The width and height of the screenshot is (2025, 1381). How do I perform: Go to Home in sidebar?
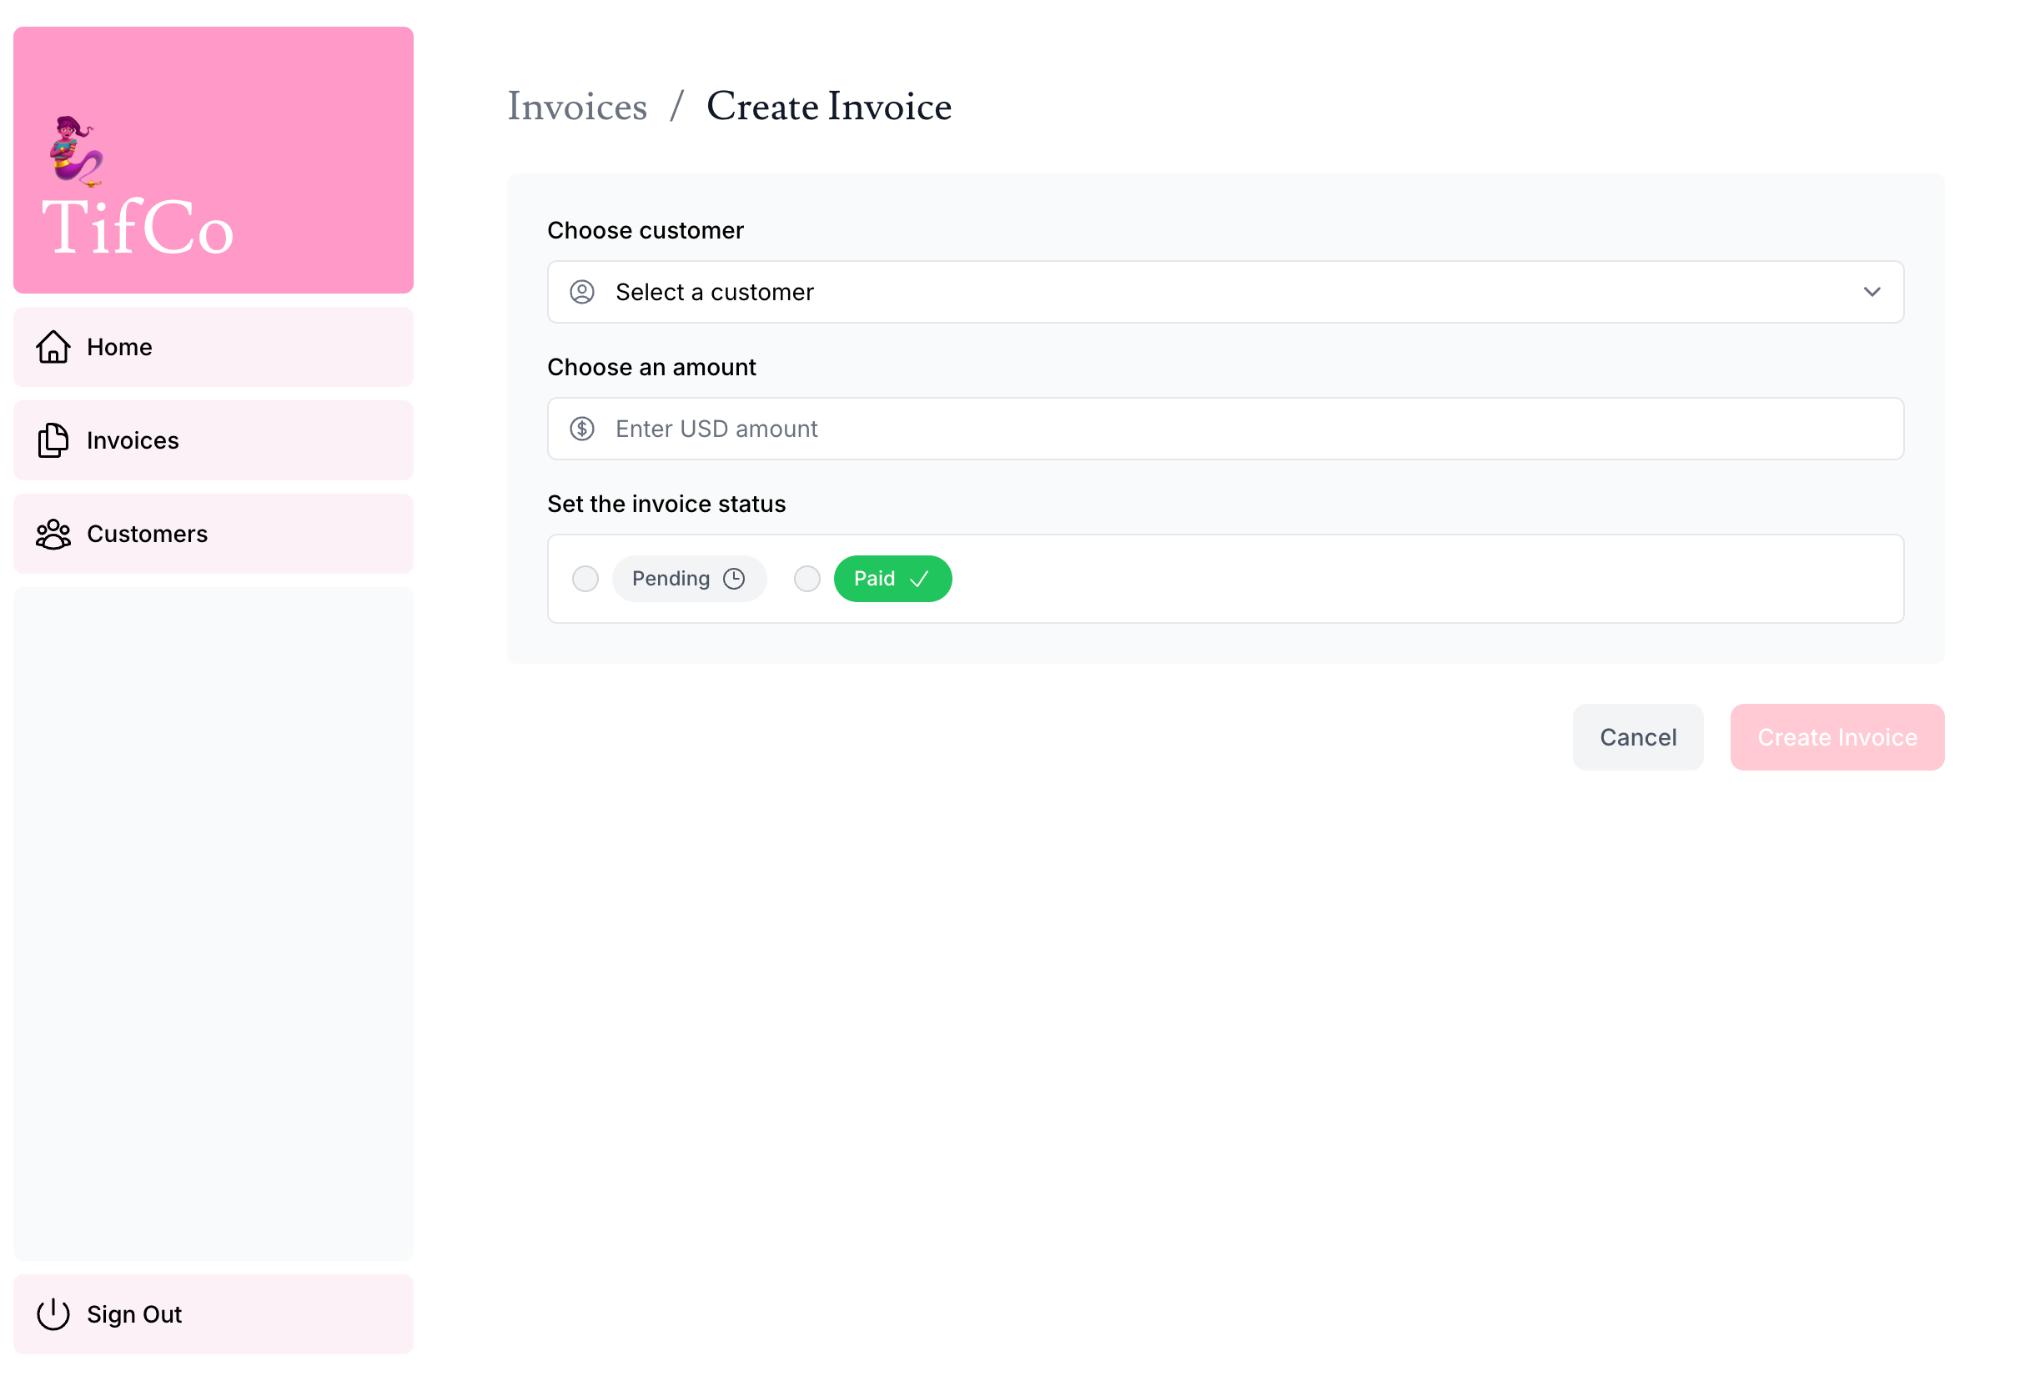pyautogui.click(x=214, y=347)
